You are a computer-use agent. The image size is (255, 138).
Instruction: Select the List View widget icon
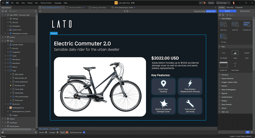click(x=223, y=36)
